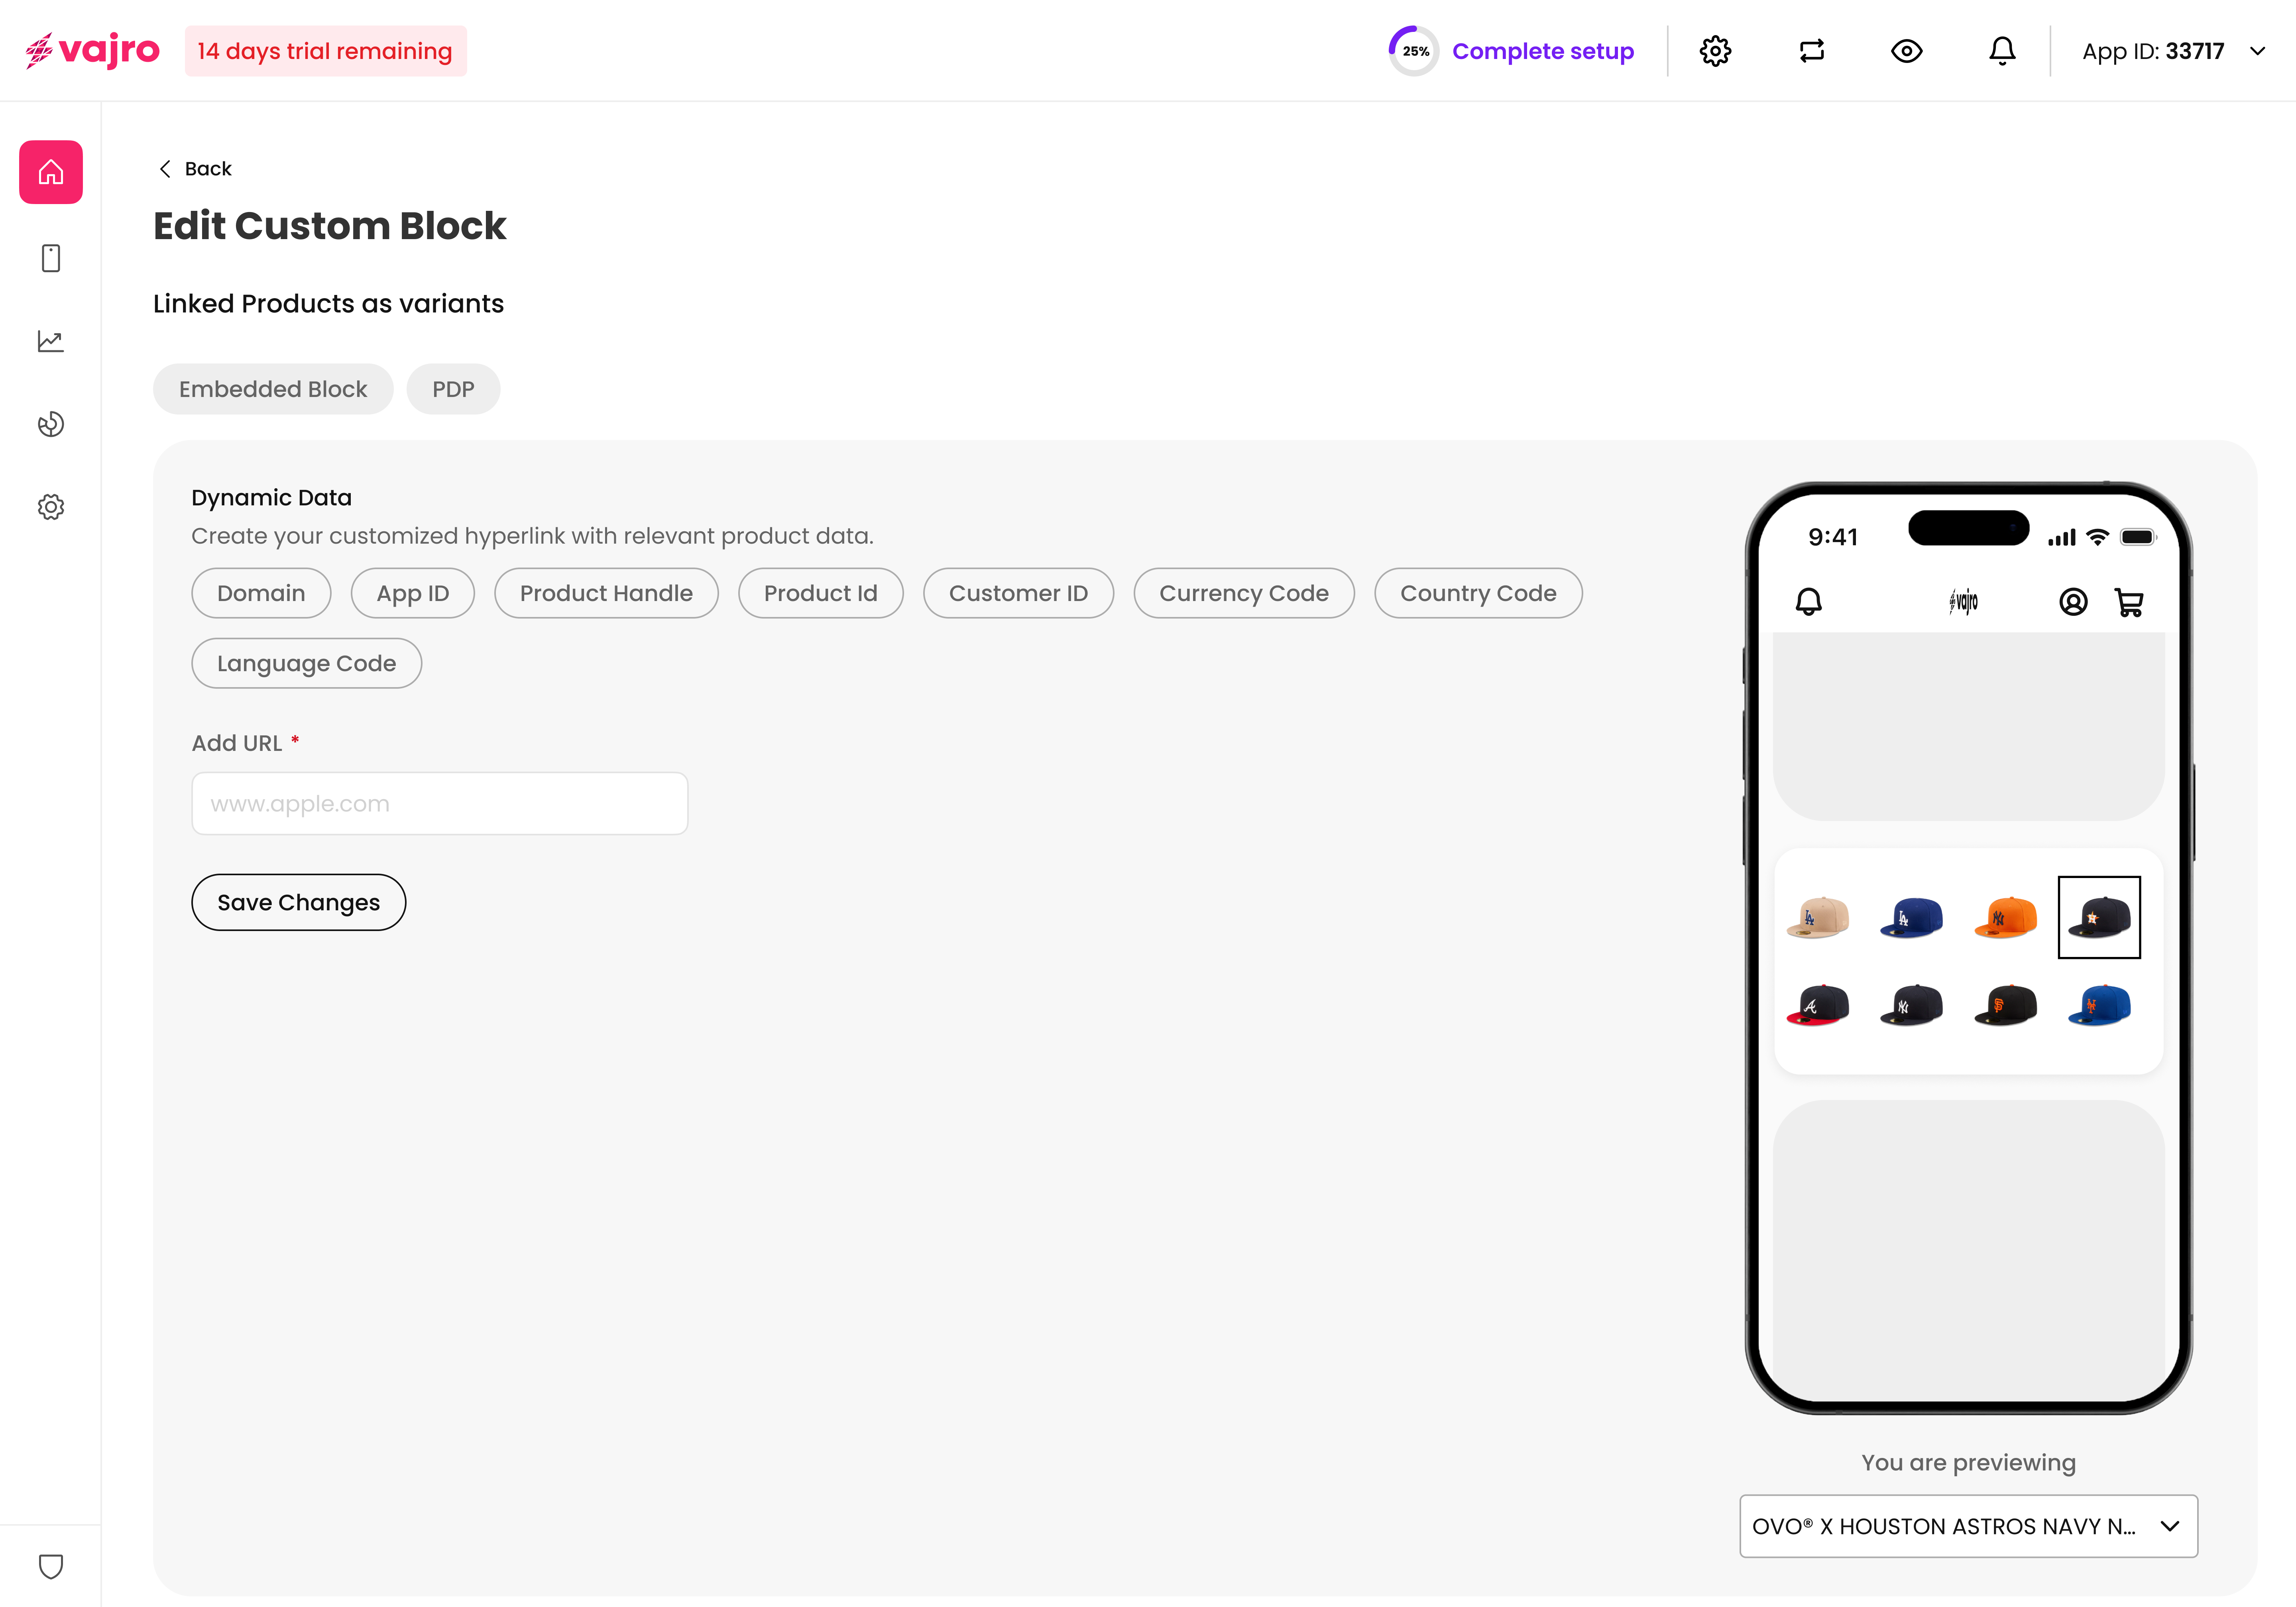Switch to the PDP tab

tap(453, 389)
